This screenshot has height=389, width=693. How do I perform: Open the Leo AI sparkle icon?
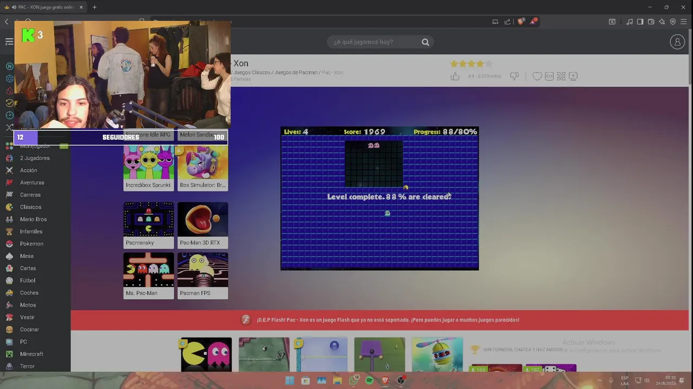[x=662, y=22]
